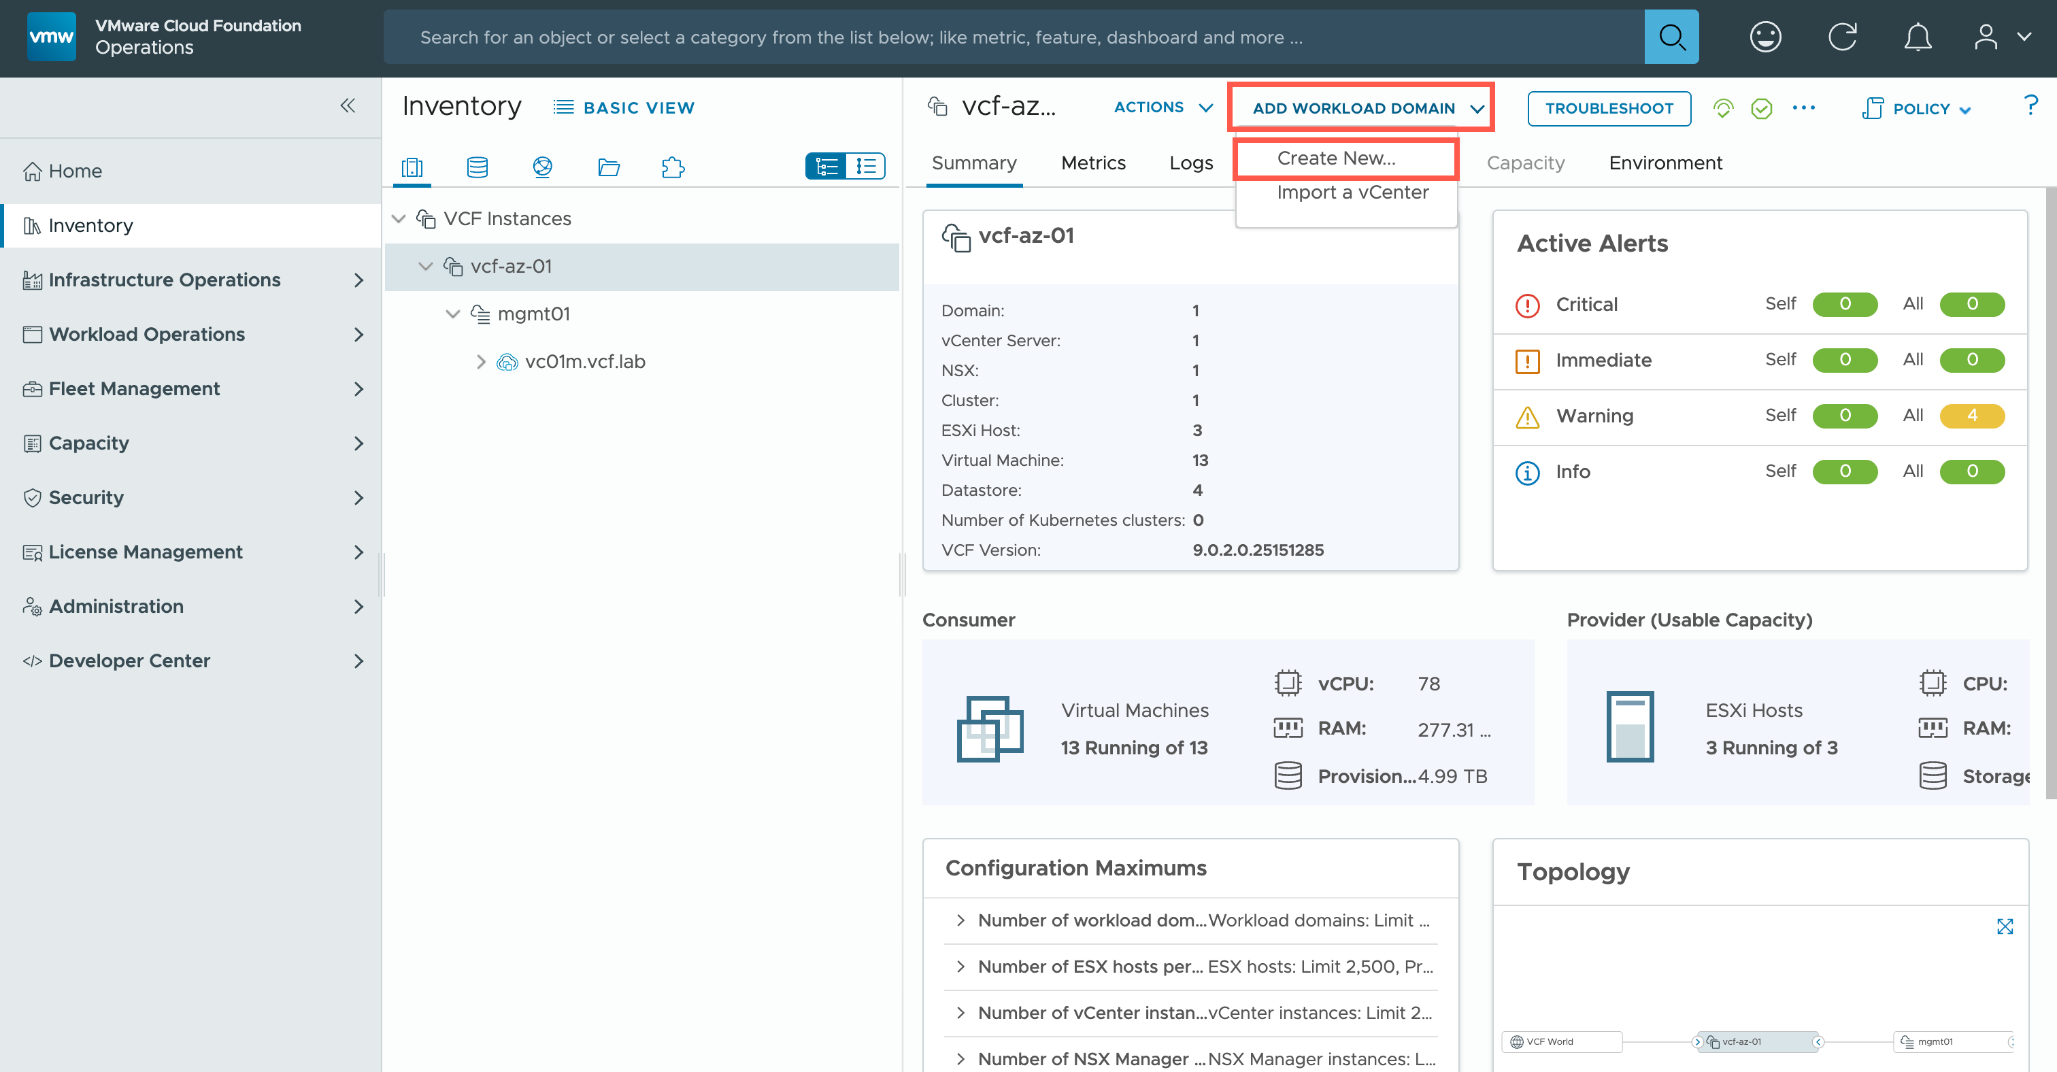
Task: Switch to the tree list view toggle
Action: [x=826, y=166]
